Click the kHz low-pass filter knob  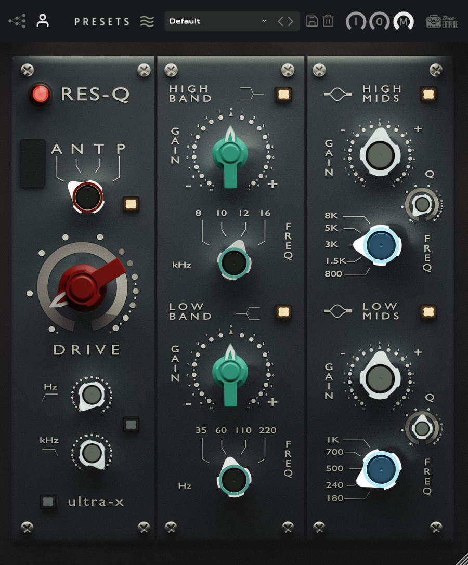coord(92,453)
